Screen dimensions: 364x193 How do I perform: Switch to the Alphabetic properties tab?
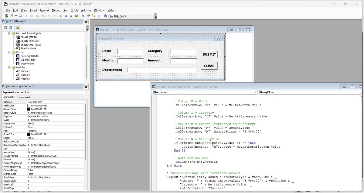point(9,97)
